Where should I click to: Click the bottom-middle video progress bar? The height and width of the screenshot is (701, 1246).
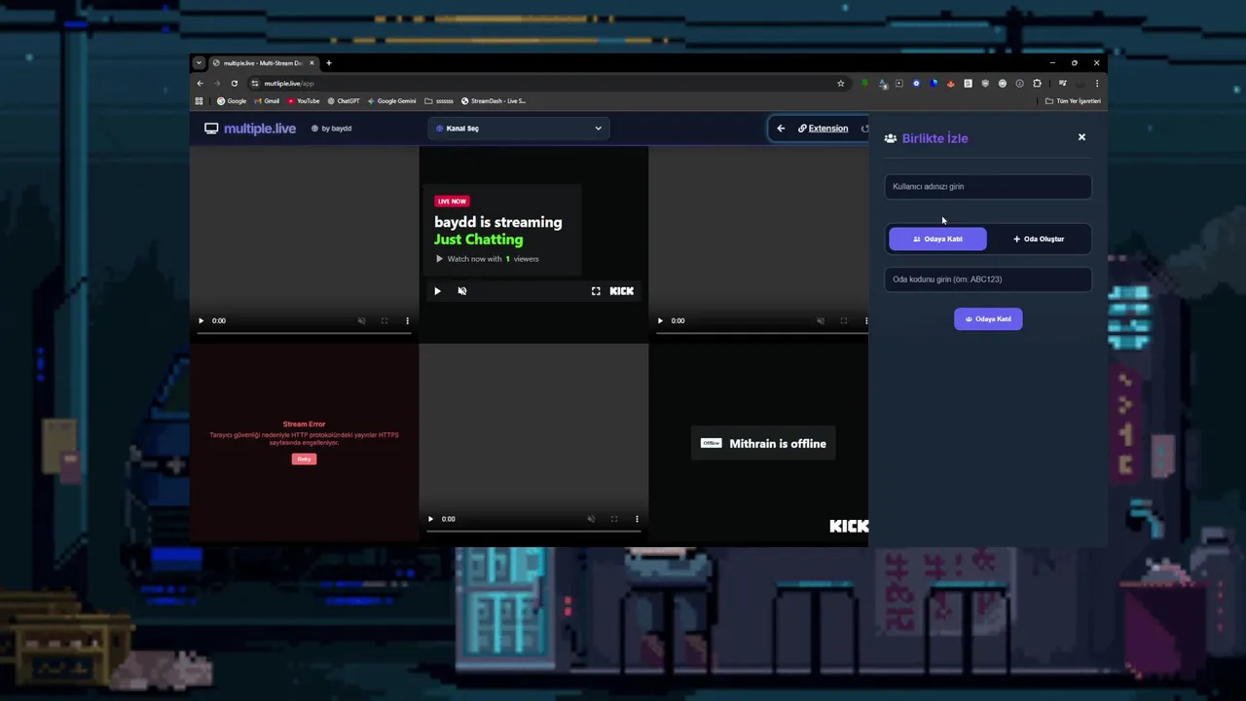tap(533, 532)
